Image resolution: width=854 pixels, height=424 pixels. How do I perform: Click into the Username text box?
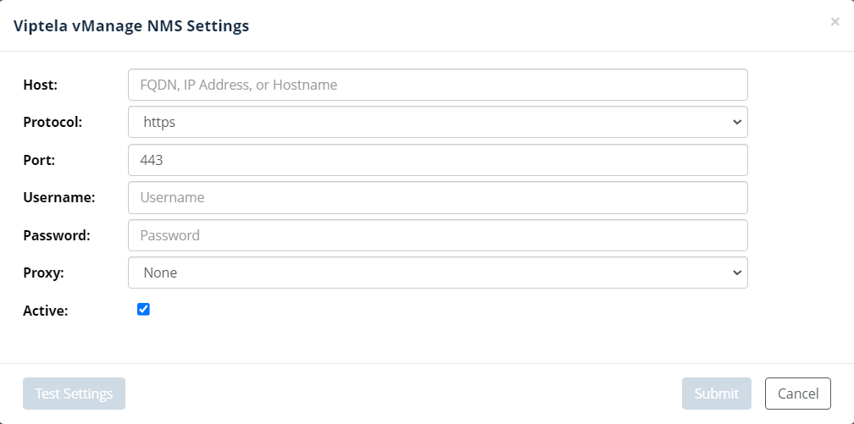pyautogui.click(x=437, y=197)
